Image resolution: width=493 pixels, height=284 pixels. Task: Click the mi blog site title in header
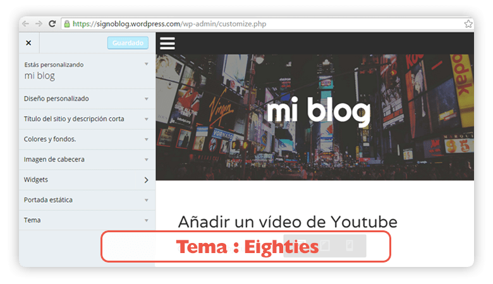point(319,110)
